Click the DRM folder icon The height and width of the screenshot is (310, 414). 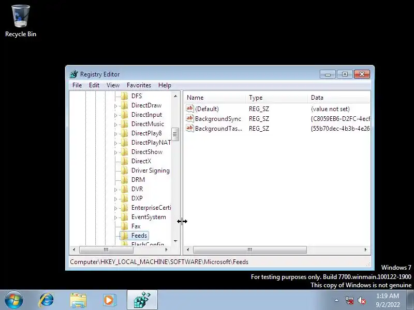tap(124, 180)
